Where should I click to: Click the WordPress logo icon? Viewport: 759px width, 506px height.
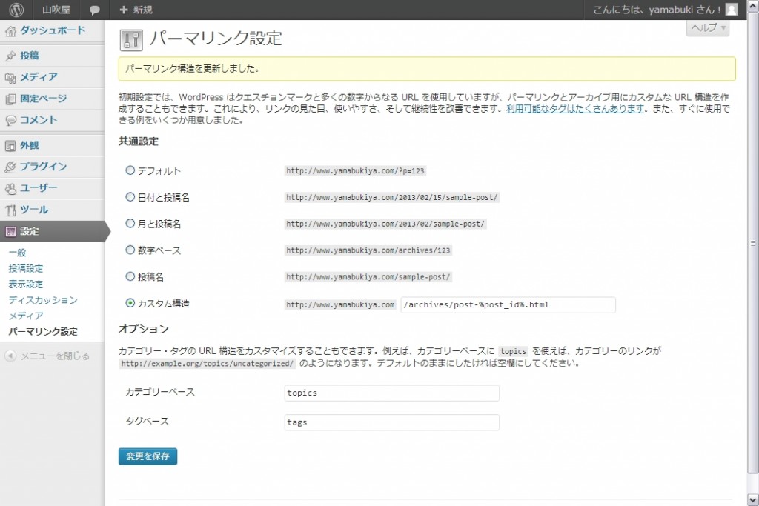coord(16,10)
